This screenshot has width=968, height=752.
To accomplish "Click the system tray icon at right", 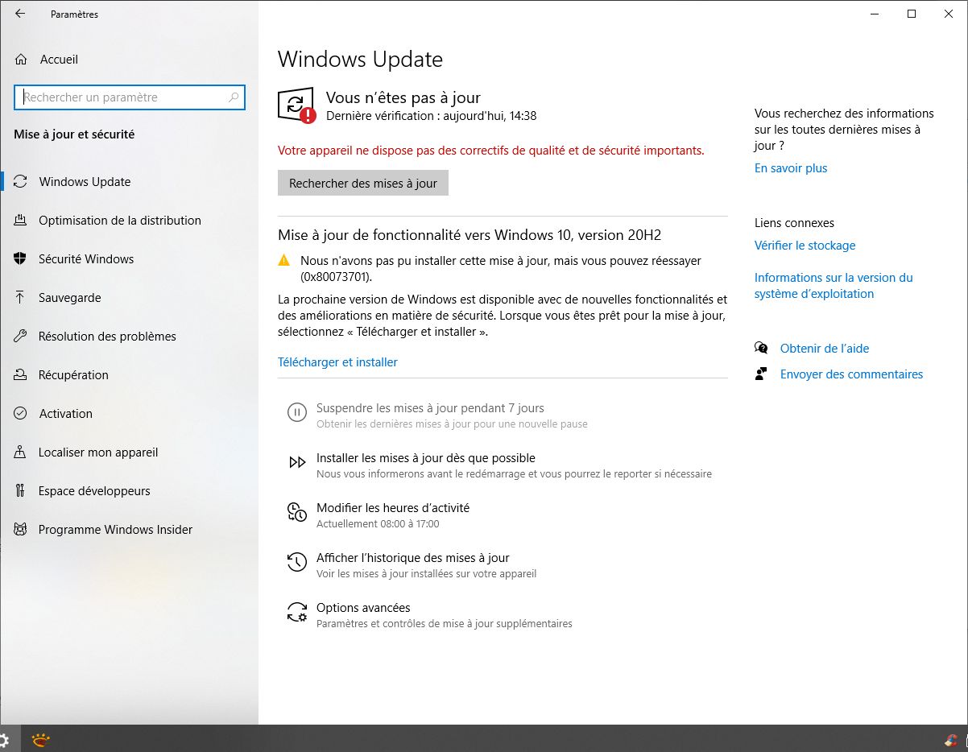I will coord(952,739).
